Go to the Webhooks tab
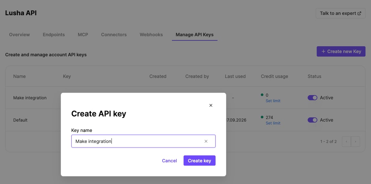The width and height of the screenshot is (371, 184). 151,35
